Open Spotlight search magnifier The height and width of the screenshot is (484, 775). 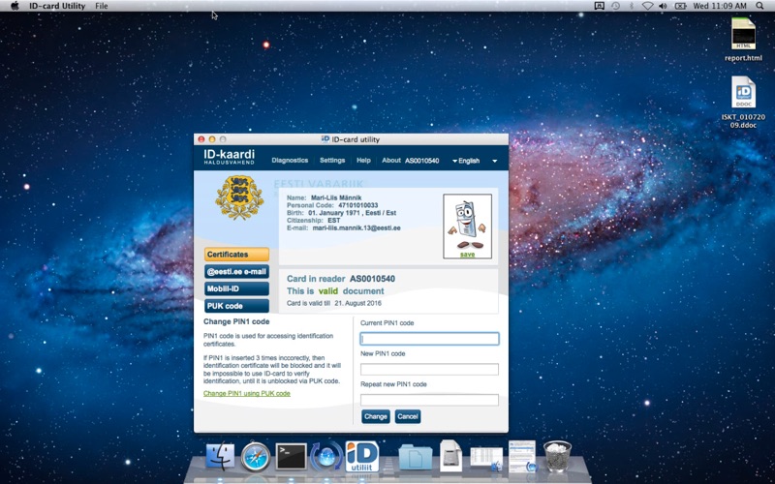pyautogui.click(x=759, y=6)
